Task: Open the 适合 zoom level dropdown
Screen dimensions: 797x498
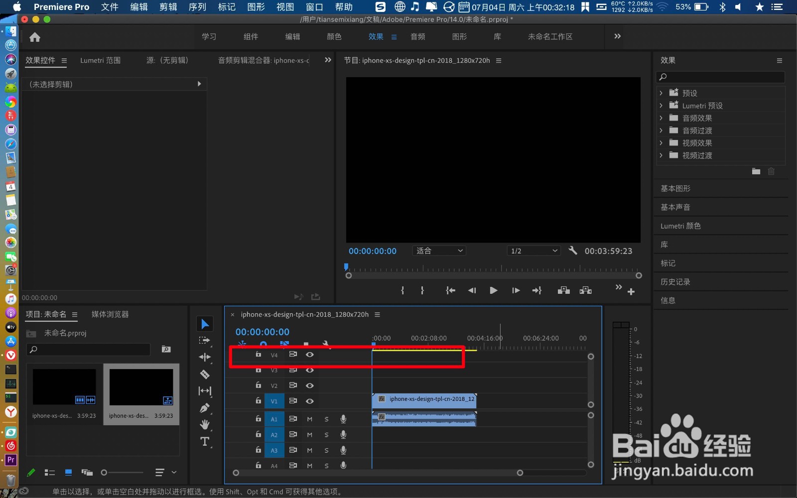Action: click(x=439, y=250)
